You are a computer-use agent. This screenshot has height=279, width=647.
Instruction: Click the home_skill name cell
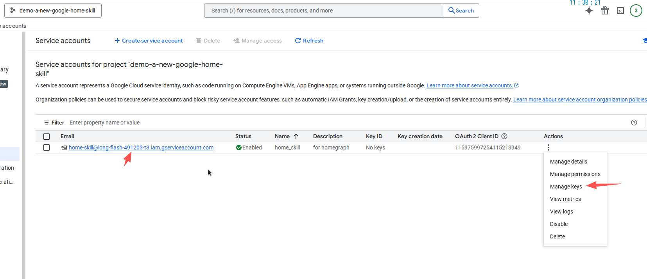pyautogui.click(x=287, y=147)
